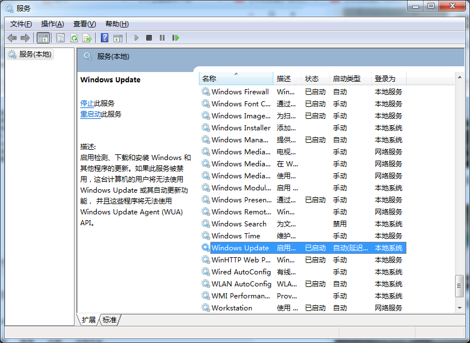
Task: Click the gear icon beside WinHTTP Web P...
Action: pyautogui.click(x=205, y=260)
